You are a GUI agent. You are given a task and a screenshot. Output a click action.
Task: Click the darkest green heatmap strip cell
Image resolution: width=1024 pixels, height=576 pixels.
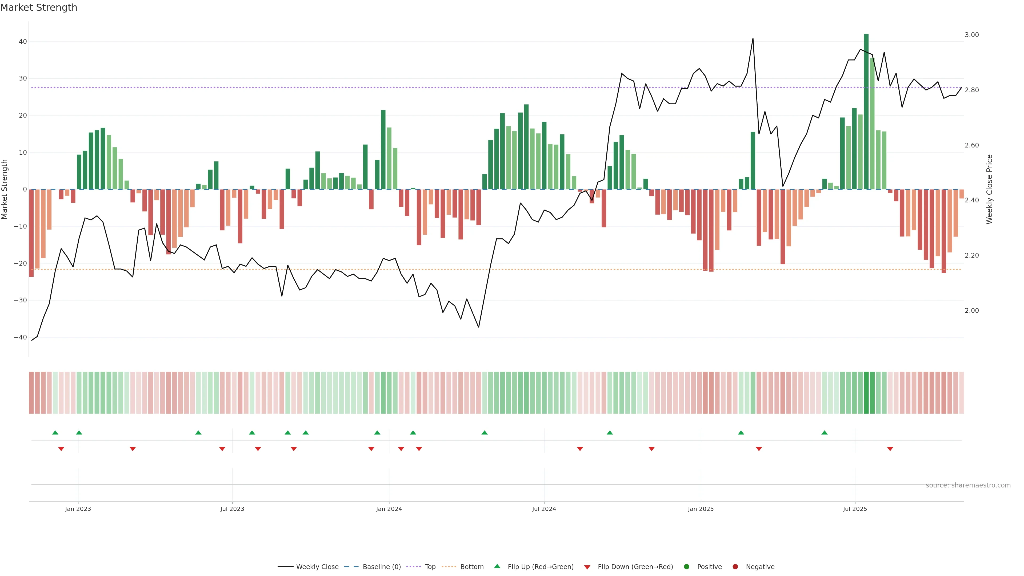pyautogui.click(x=866, y=392)
